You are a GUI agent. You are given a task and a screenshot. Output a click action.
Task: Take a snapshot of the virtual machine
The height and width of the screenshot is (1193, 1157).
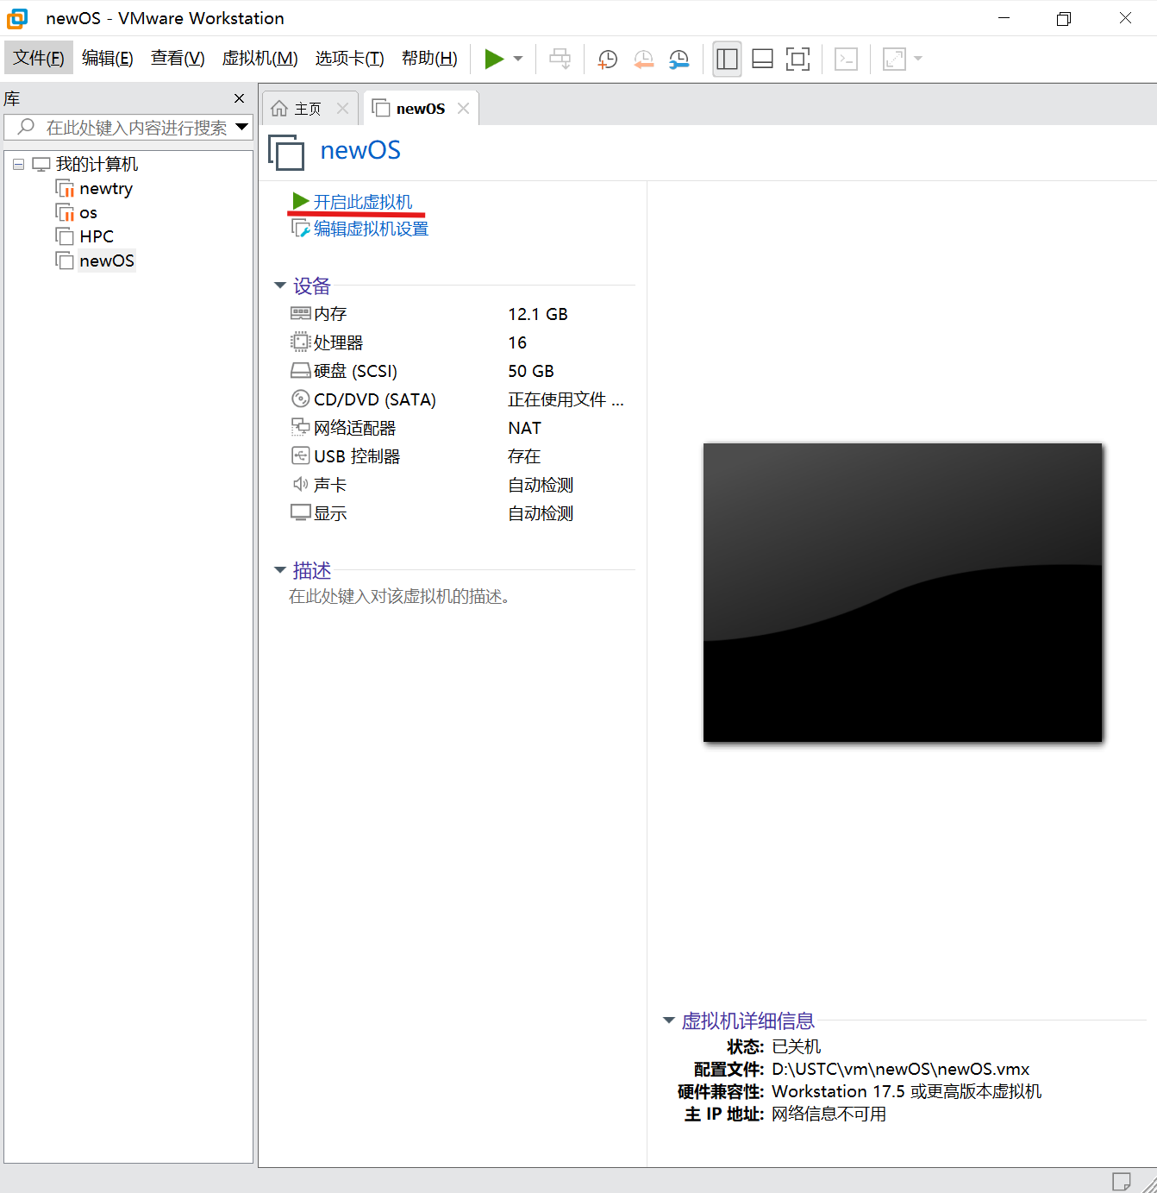click(x=607, y=59)
